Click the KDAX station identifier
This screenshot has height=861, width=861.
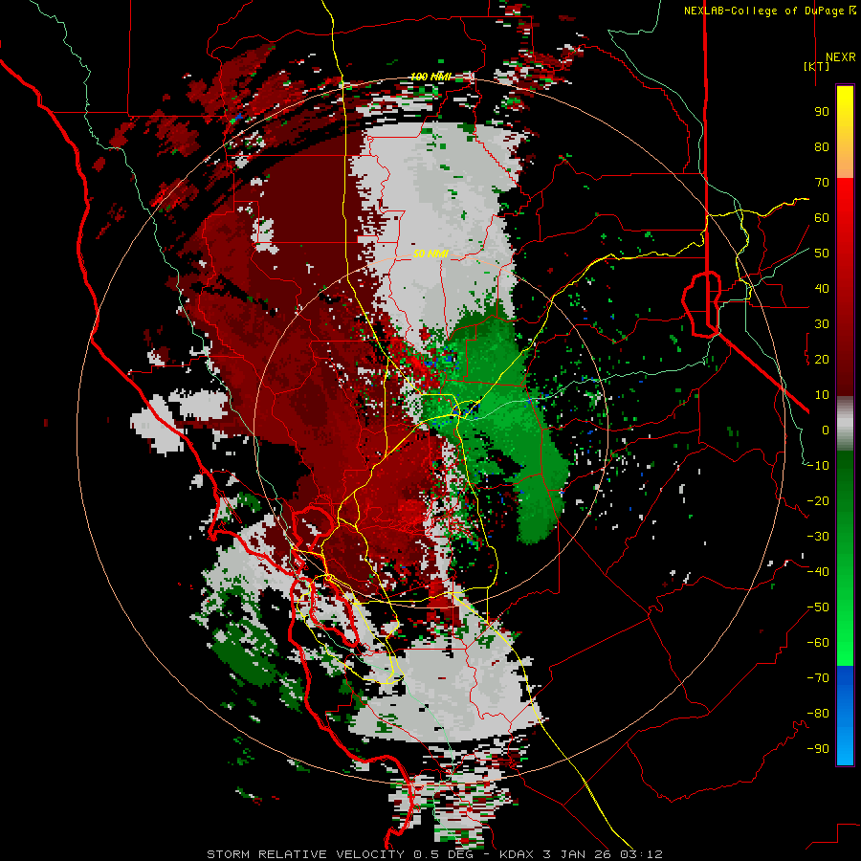tap(518, 854)
